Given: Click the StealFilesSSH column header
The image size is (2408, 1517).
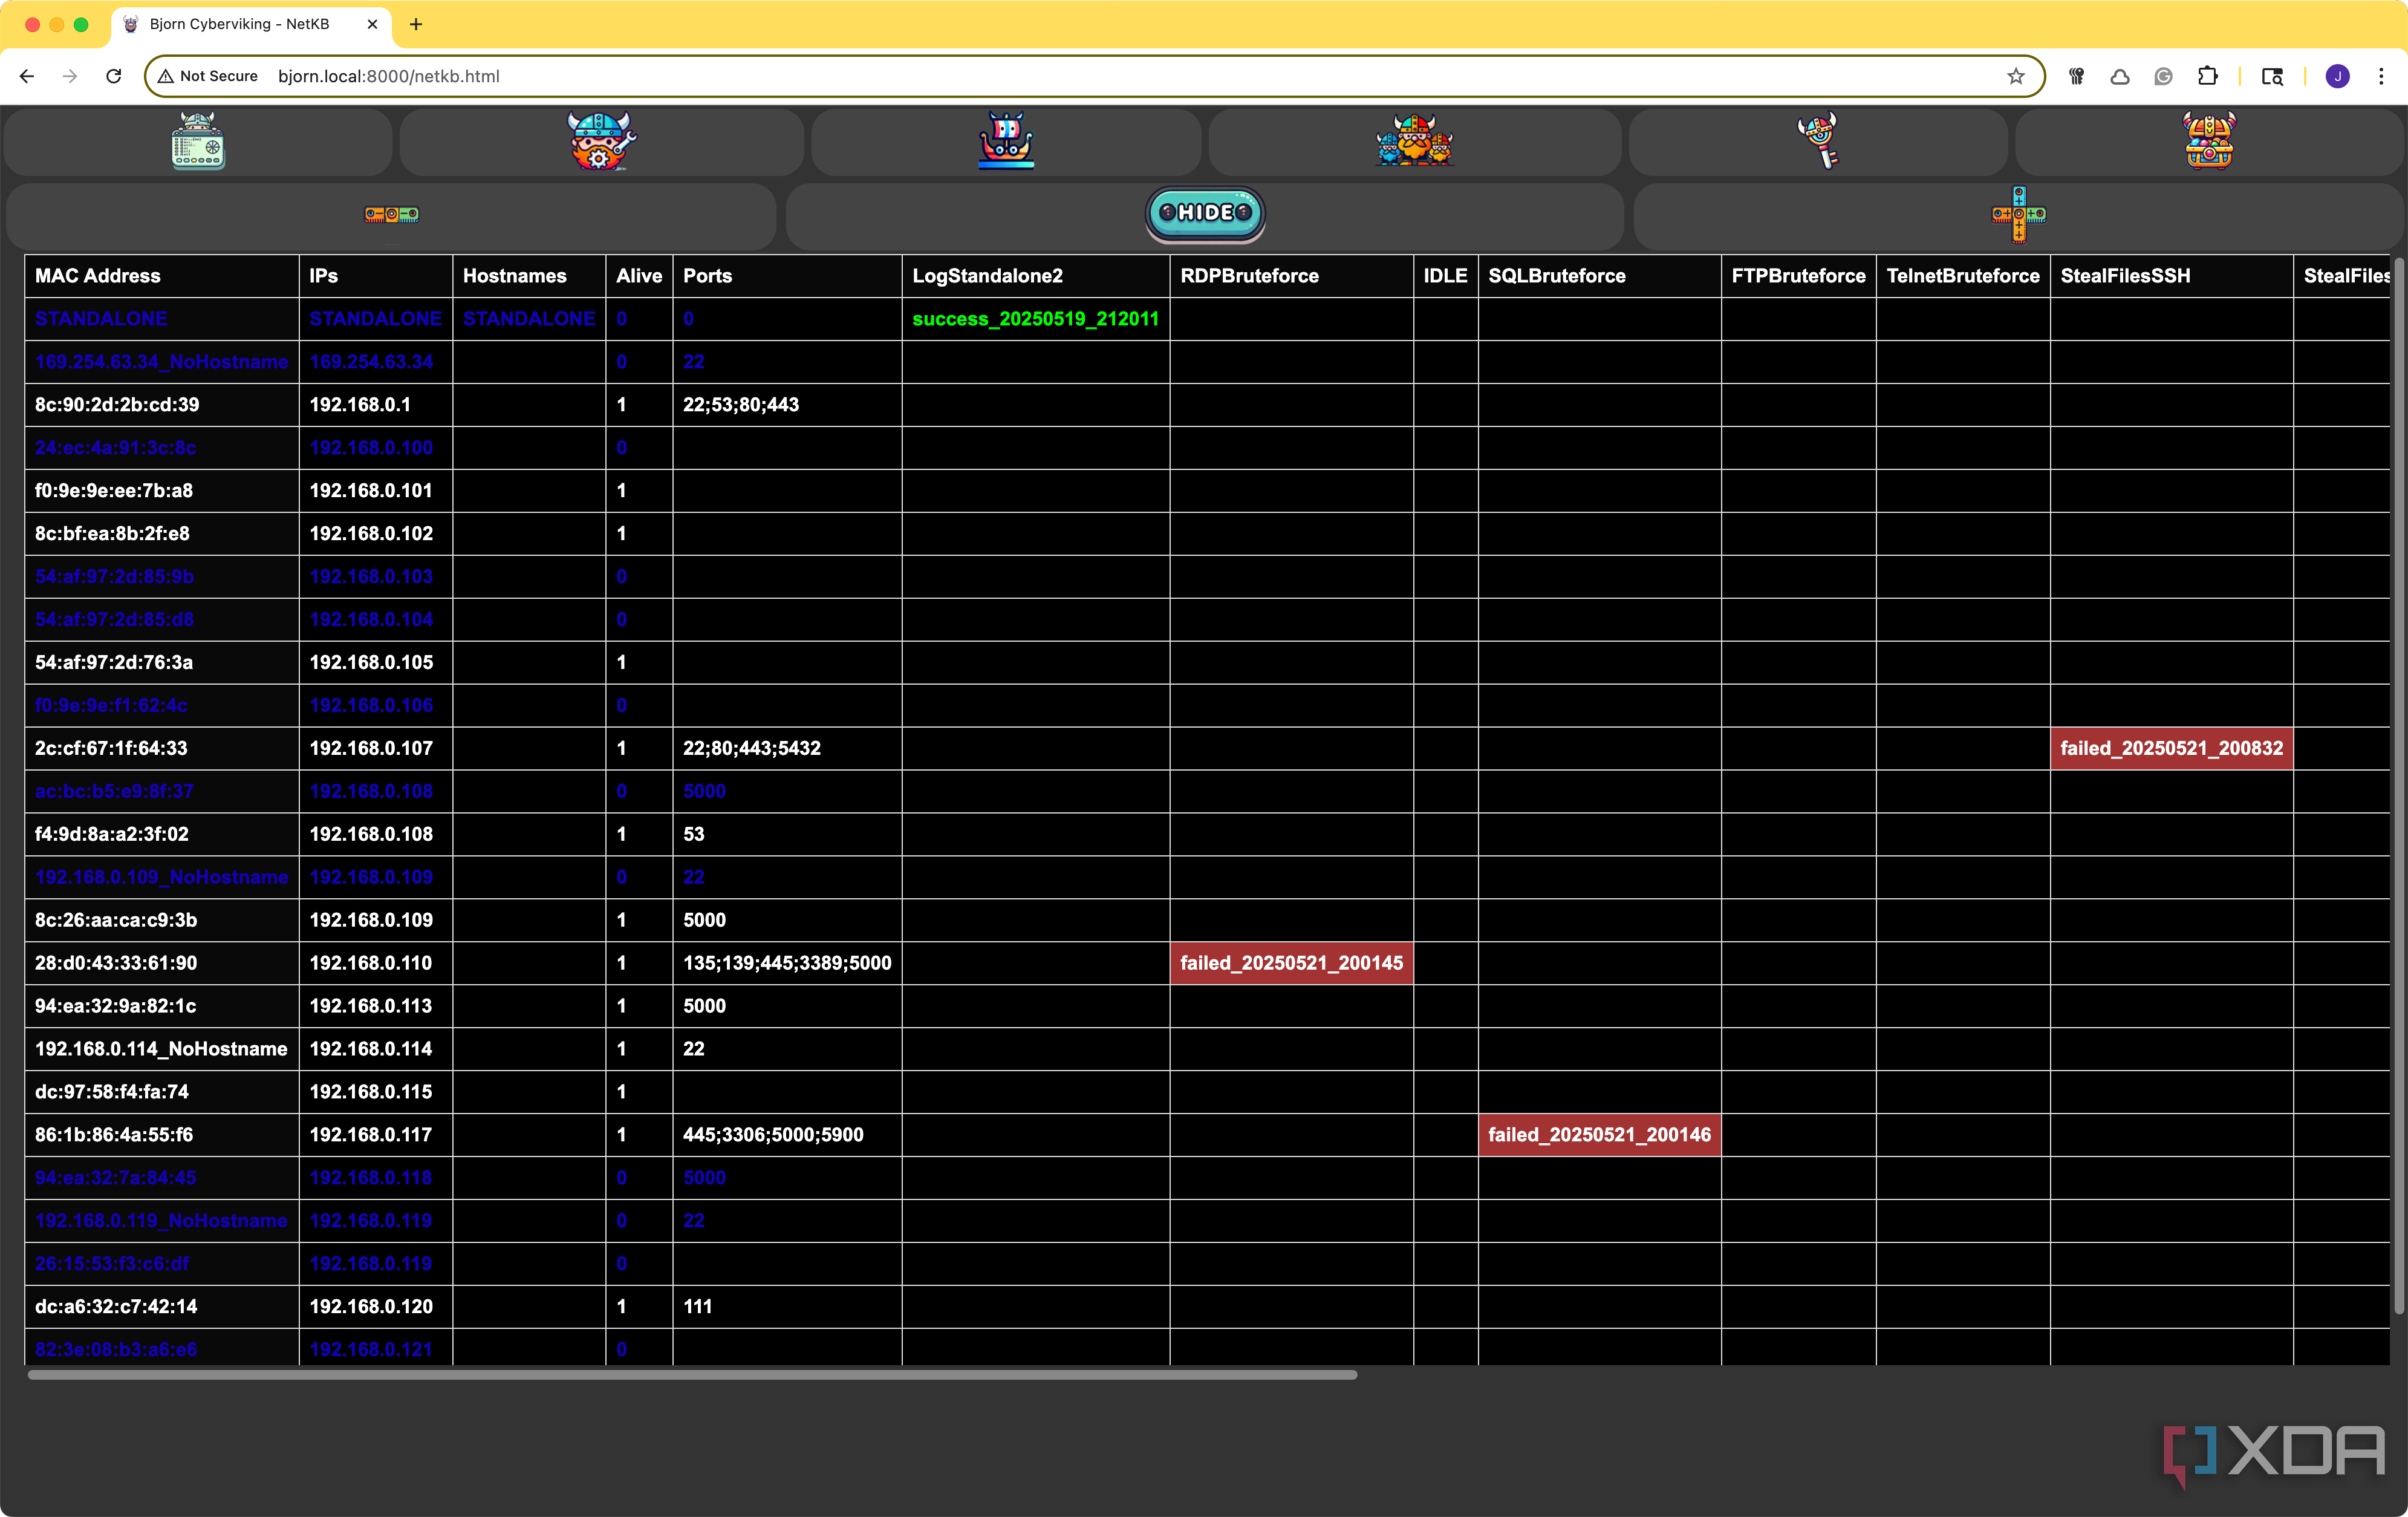Looking at the screenshot, I should click(2171, 276).
